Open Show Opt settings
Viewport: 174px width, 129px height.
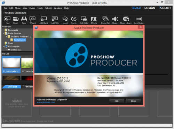pos(105,20)
